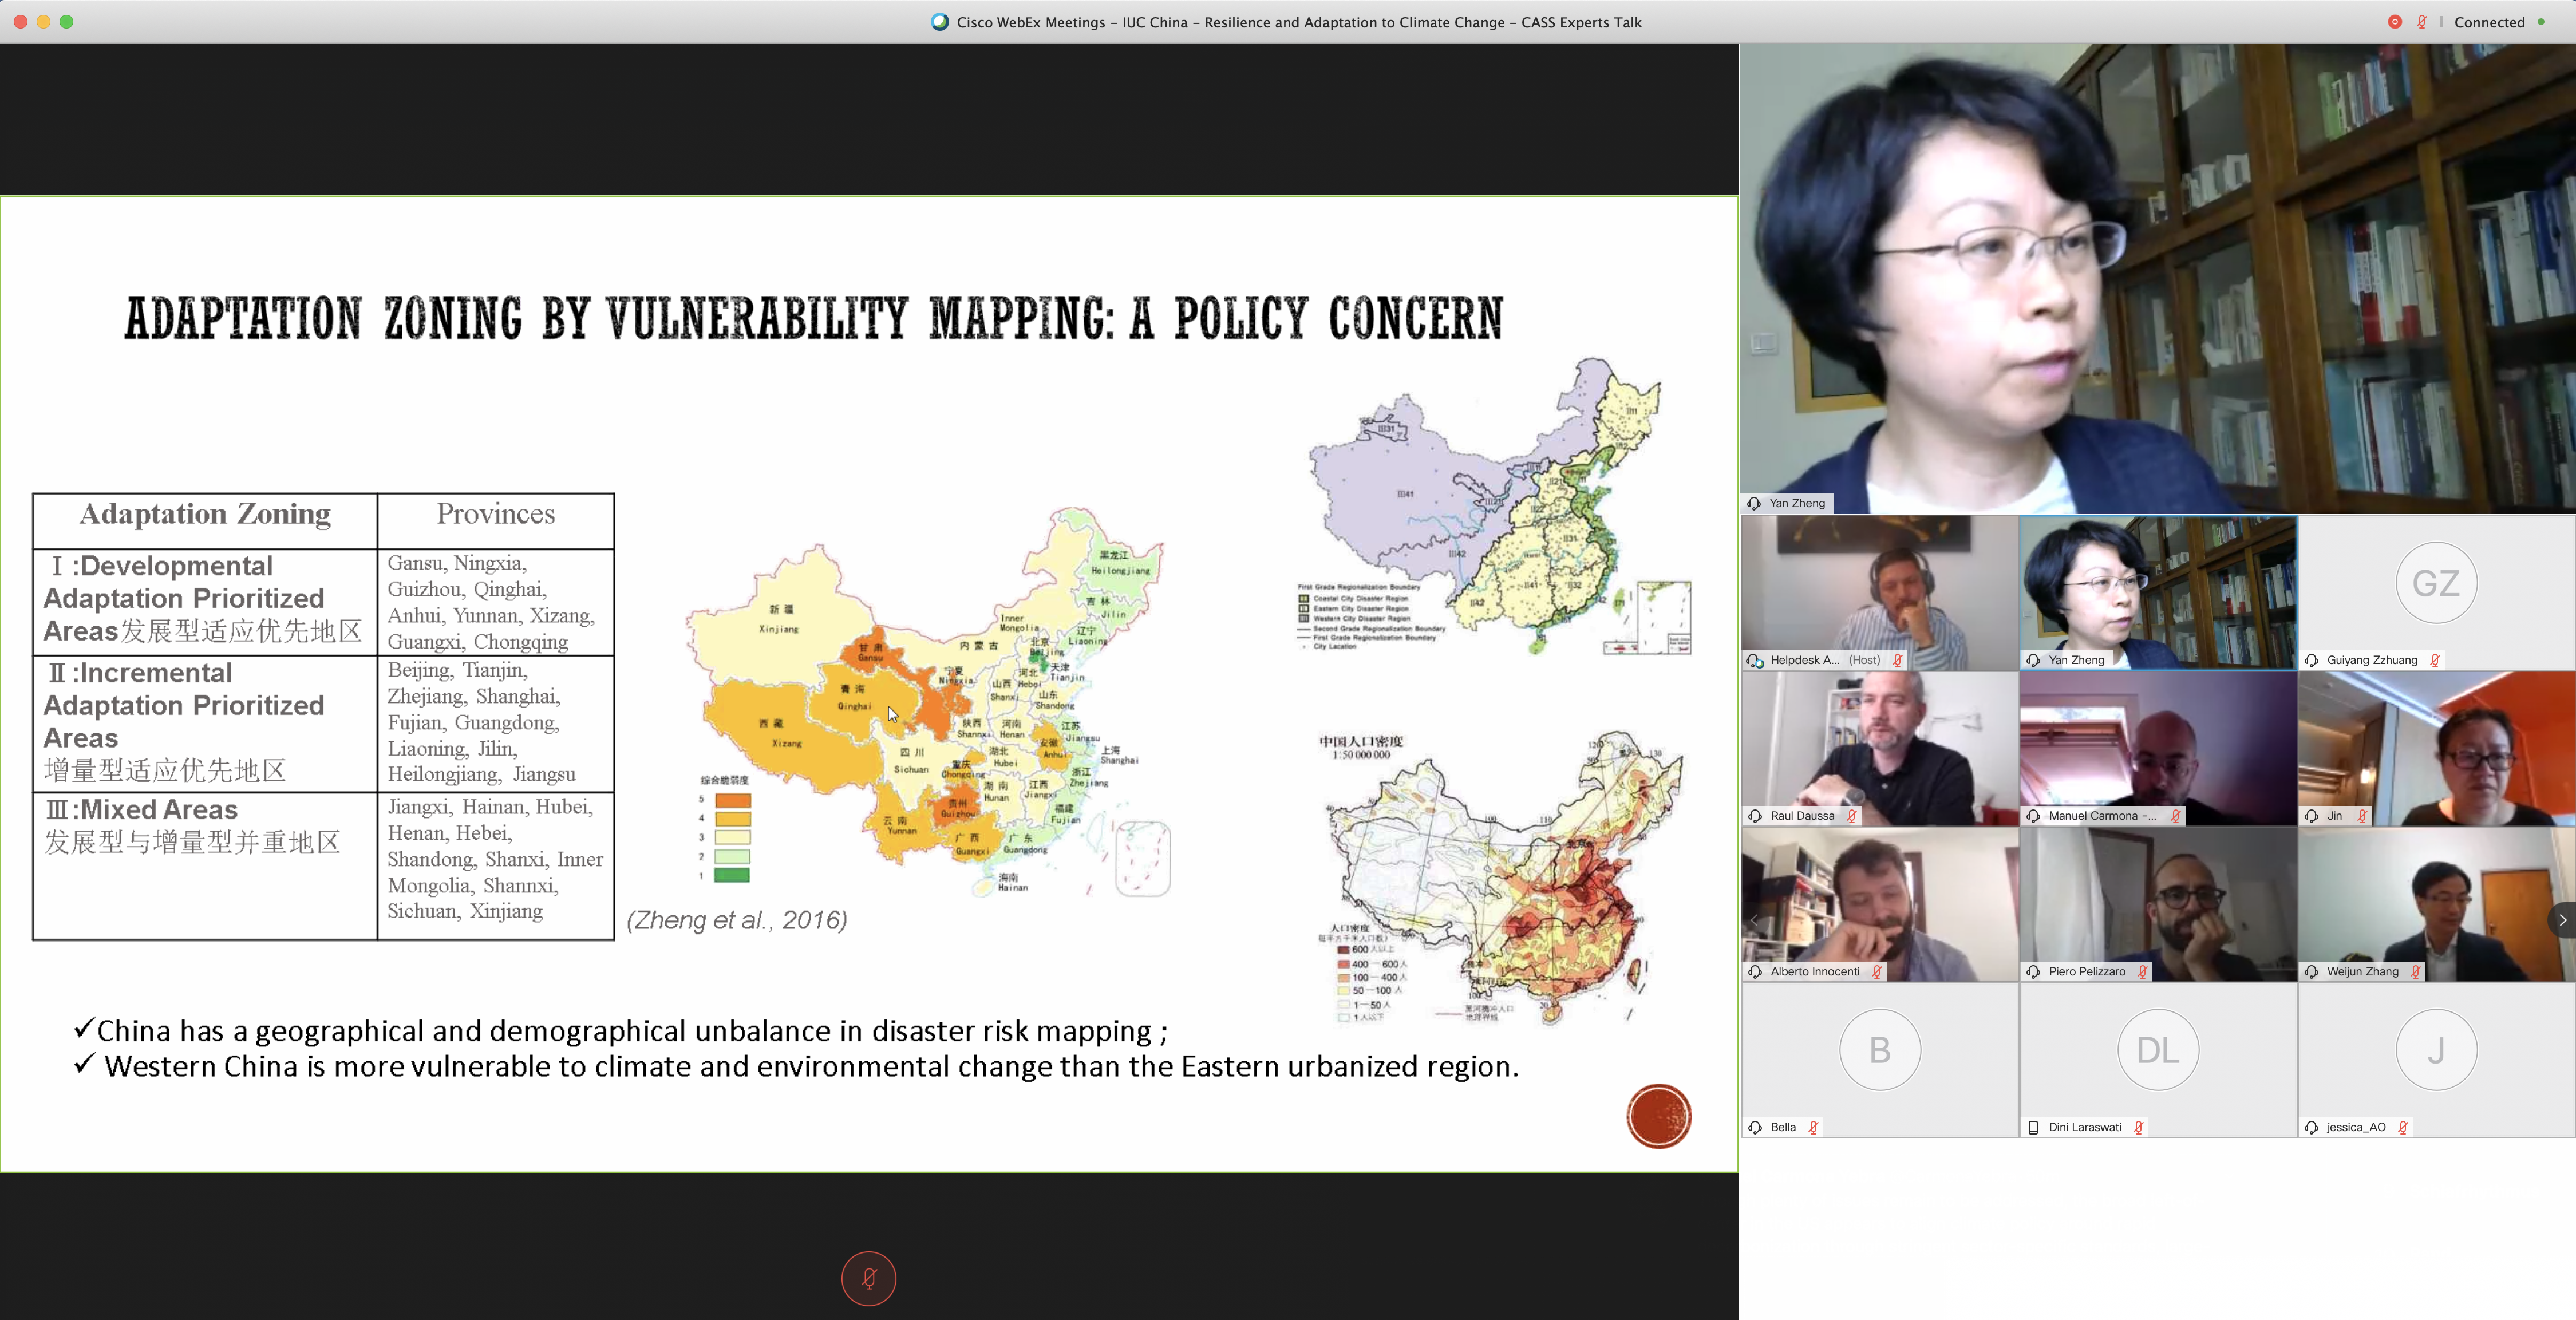Screen dimensions: 2576x1320
Task: Go to next page of participant videos
Action: pos(2562,920)
